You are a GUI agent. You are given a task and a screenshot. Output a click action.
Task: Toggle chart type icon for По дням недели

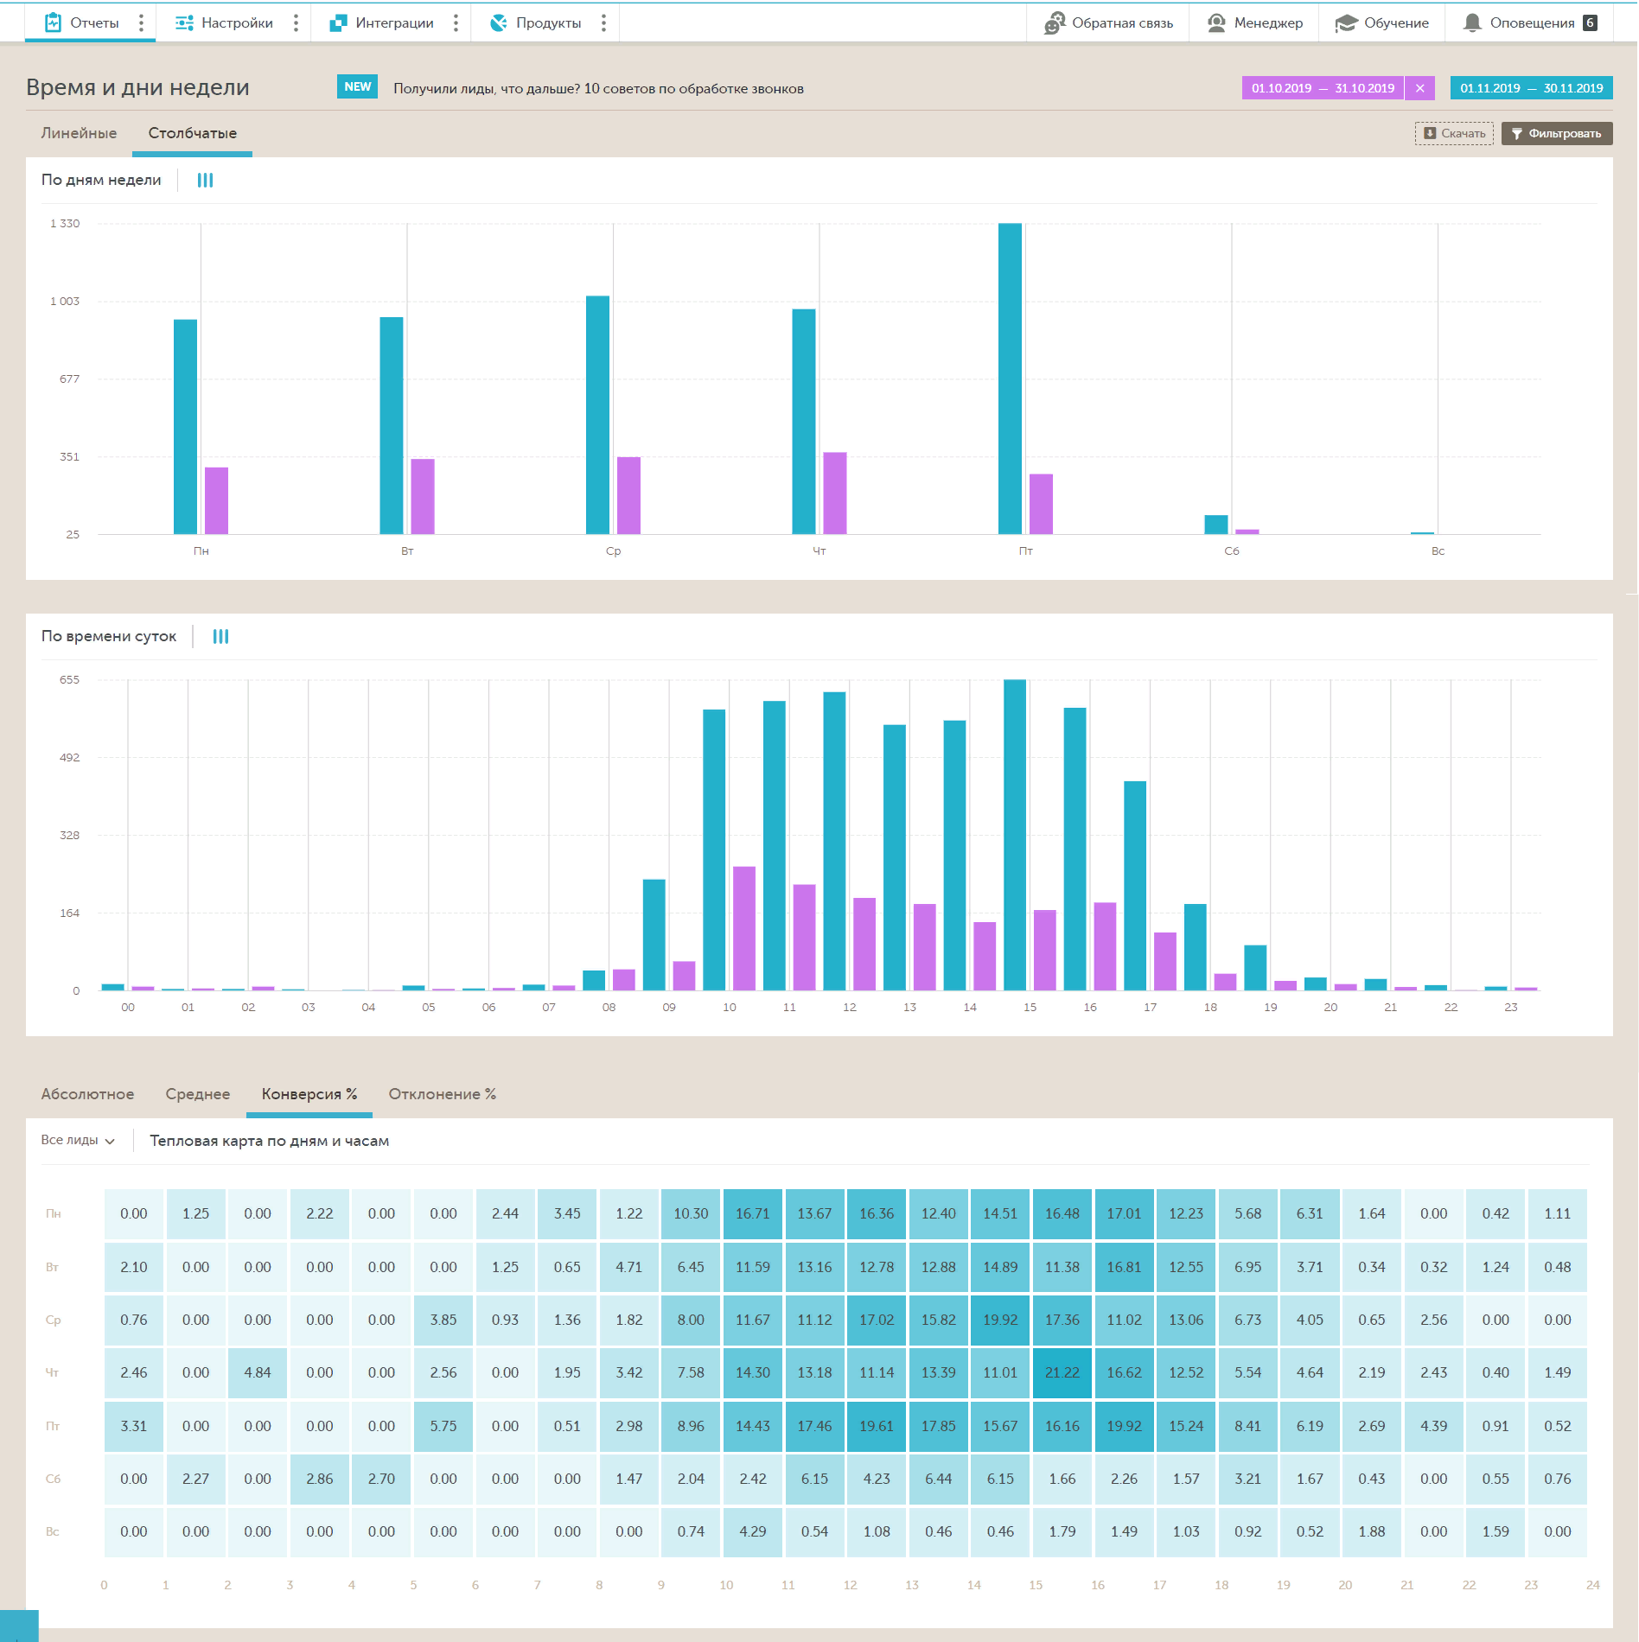(x=205, y=180)
